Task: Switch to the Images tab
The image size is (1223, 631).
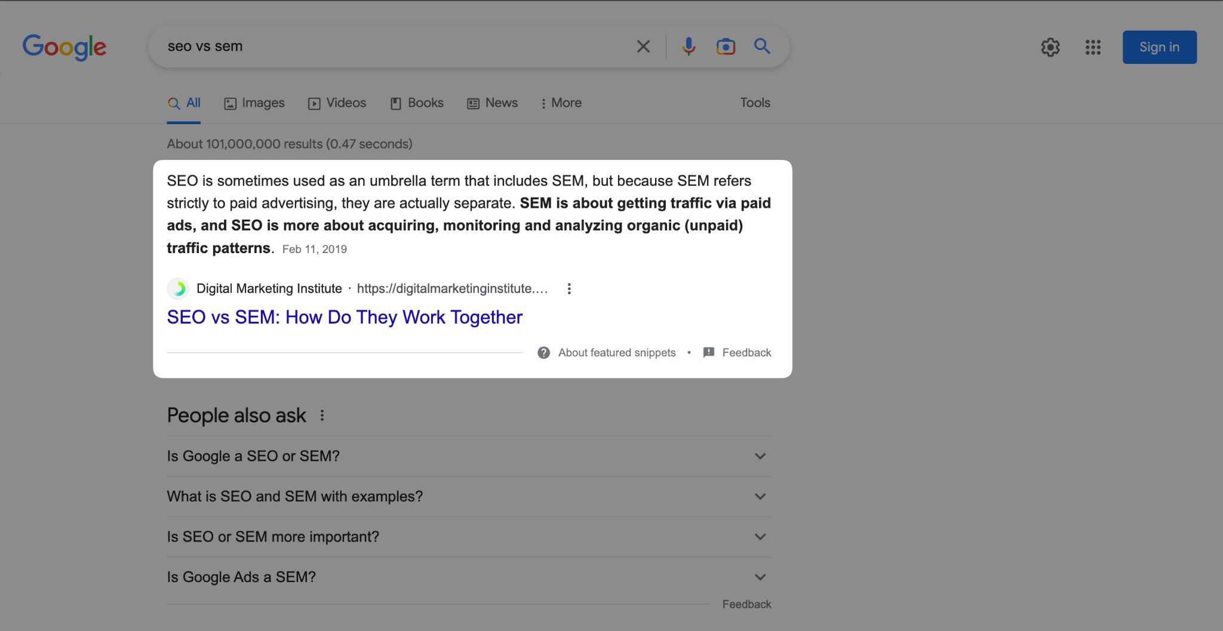Action: point(254,103)
